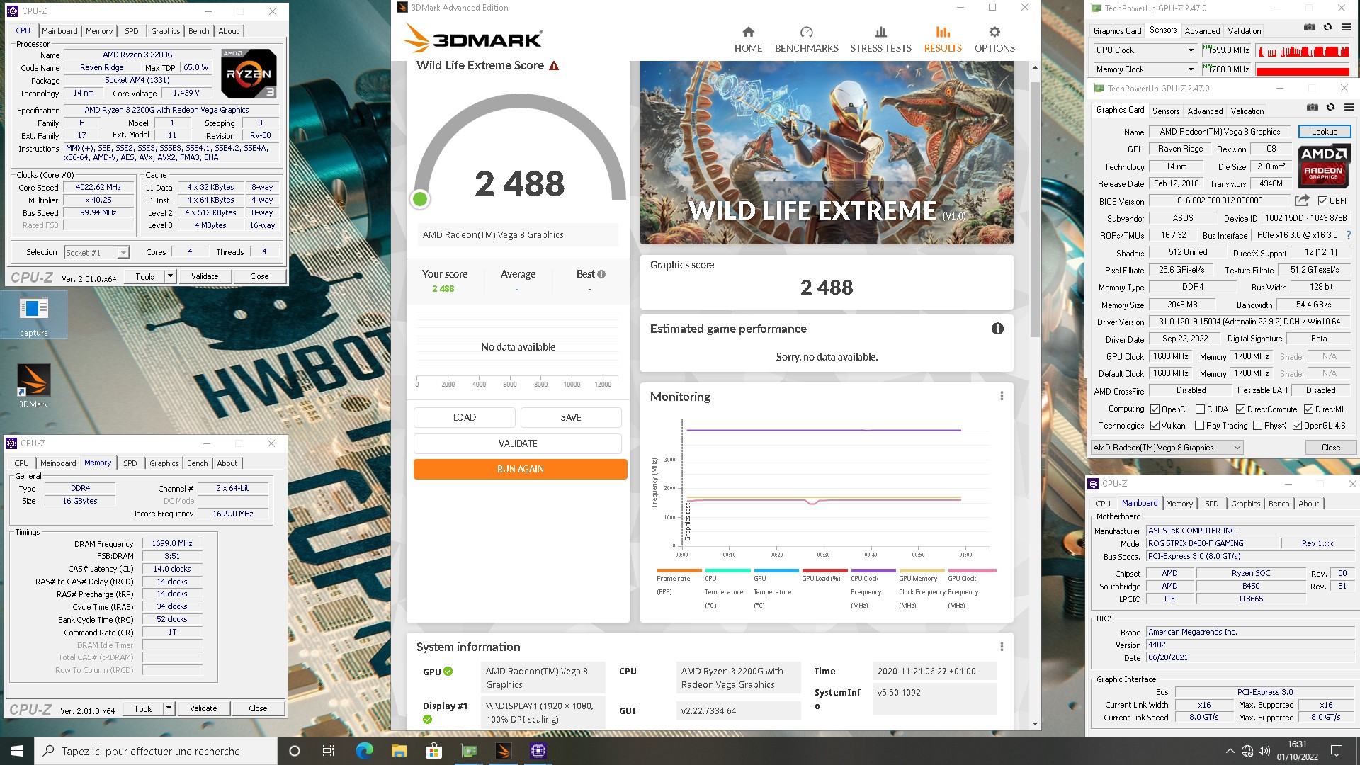This screenshot has height=765, width=1360.
Task: Click the info icon next to Best
Action: pyautogui.click(x=601, y=274)
